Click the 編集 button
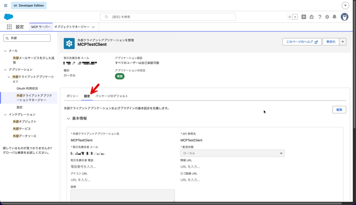 coord(339,110)
